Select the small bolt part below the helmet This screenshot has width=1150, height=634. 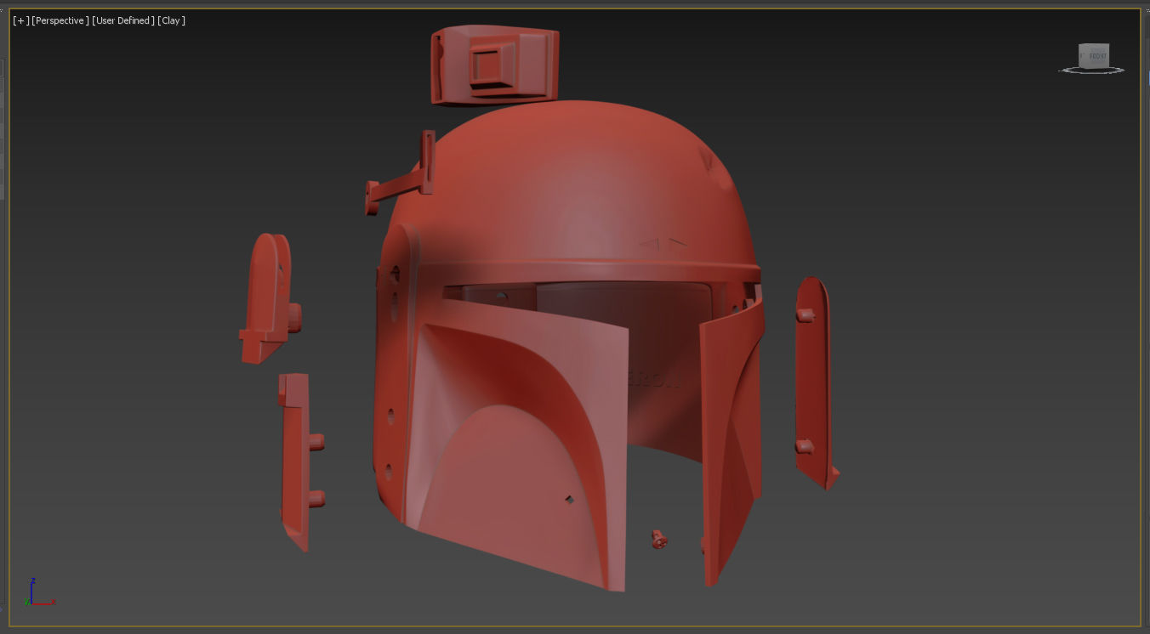[659, 539]
